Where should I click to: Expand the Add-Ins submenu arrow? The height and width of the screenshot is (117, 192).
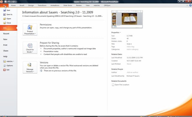coord(13,61)
